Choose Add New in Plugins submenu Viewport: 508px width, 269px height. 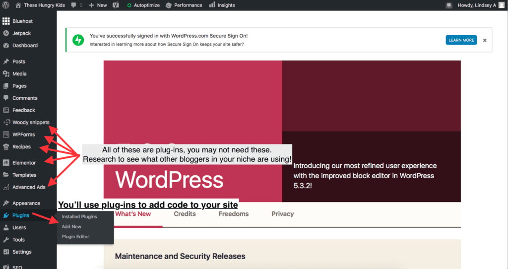click(71, 226)
